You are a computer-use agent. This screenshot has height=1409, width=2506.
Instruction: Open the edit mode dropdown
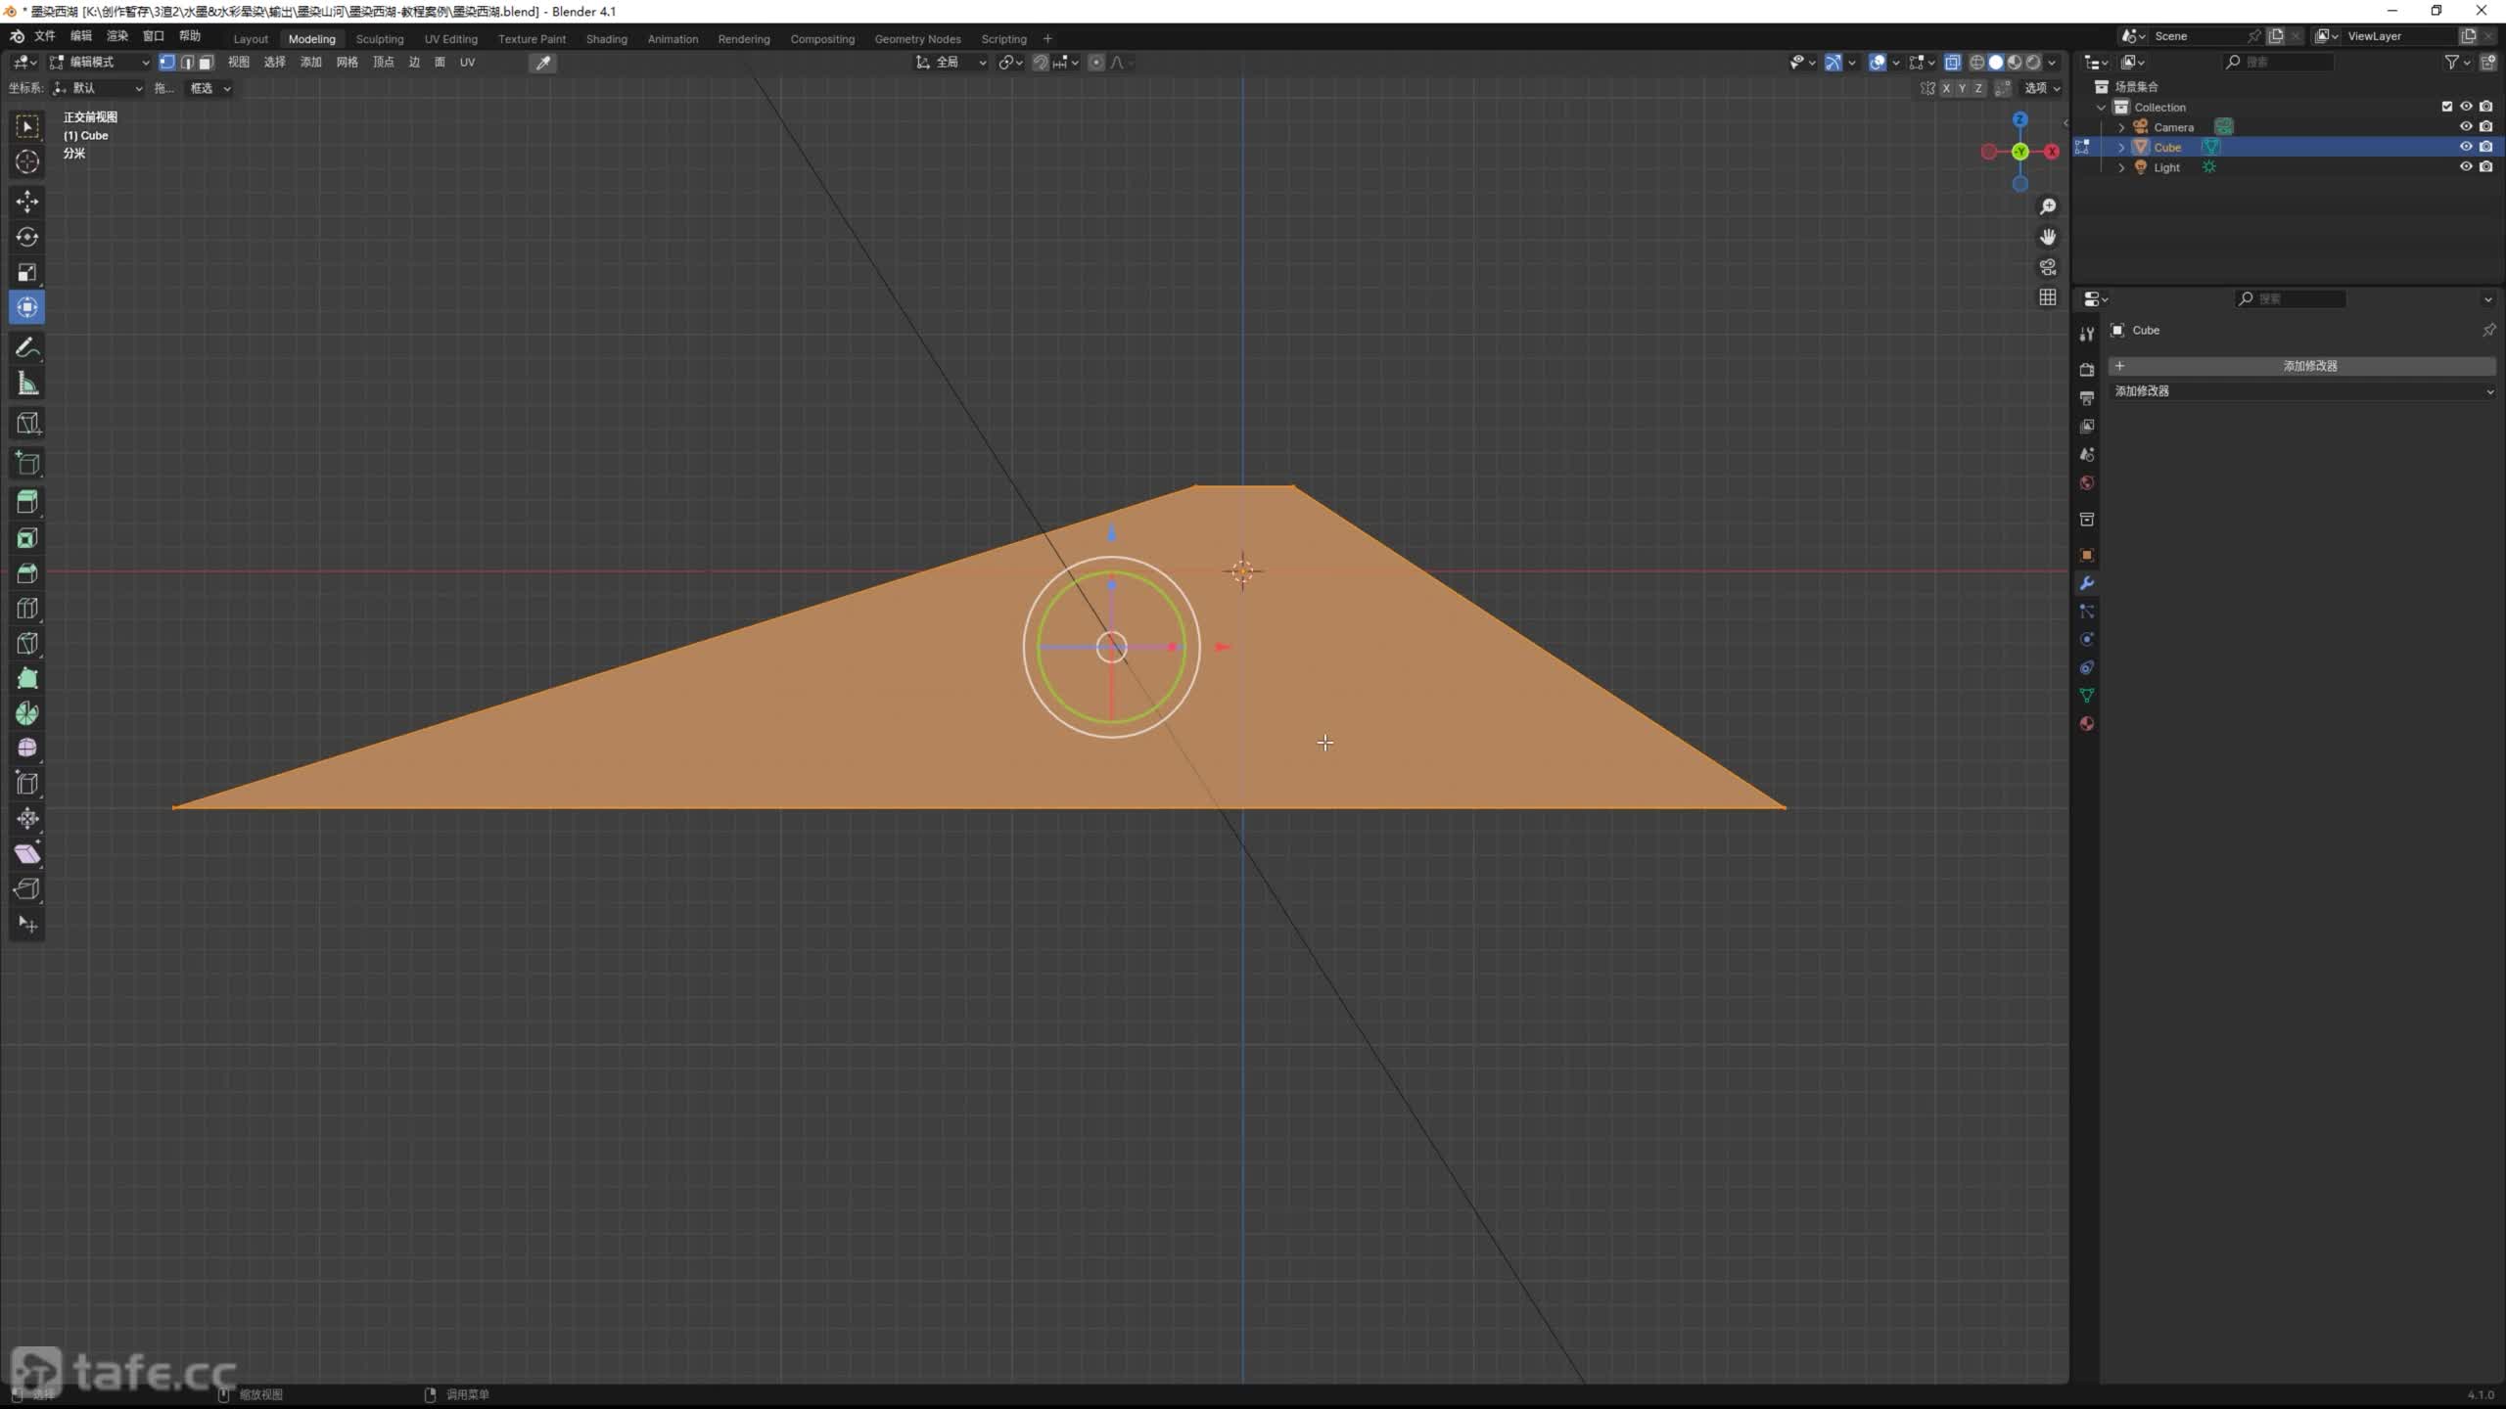[x=100, y=62]
